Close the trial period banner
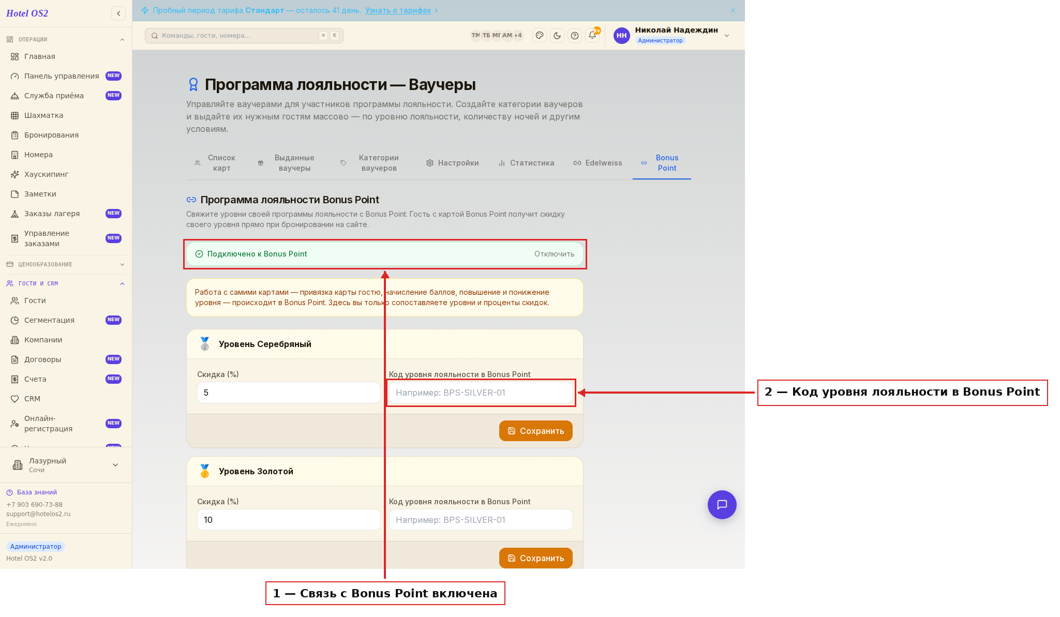Viewport: 1060px width, 617px height. pos(733,10)
